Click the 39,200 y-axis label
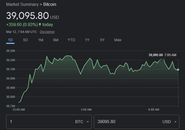Screen dimensions: 185x130 (x=11, y=60)
